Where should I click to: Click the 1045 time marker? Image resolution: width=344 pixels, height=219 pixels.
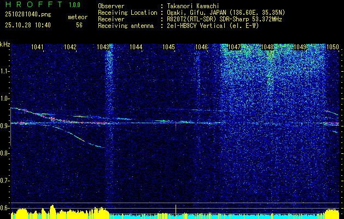pyautogui.click(x=169, y=47)
